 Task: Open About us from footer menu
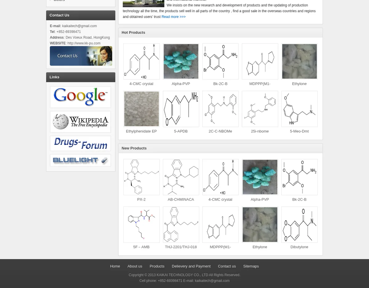point(135,266)
